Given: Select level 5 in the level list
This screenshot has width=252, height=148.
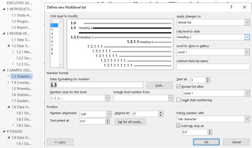Looking at the screenshot, I should pos(54,37).
